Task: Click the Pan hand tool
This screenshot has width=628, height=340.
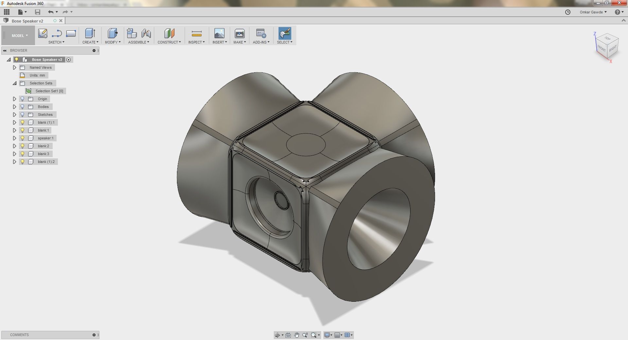Action: 297,335
